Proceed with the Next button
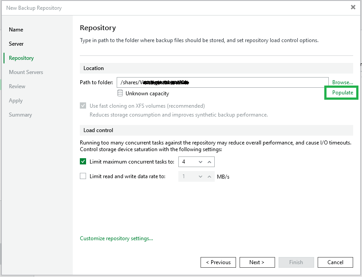The height and width of the screenshot is (277, 362). [x=257, y=262]
